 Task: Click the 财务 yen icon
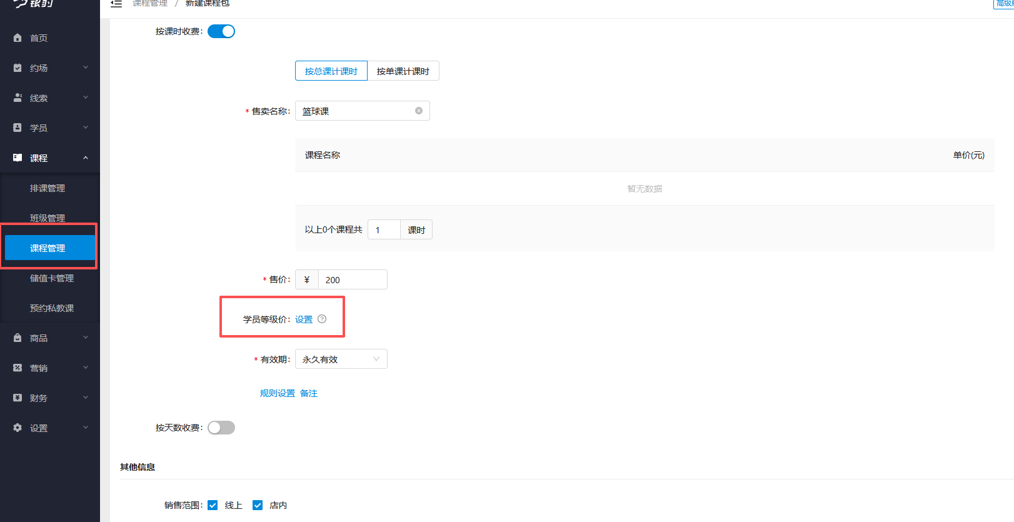[x=18, y=398]
